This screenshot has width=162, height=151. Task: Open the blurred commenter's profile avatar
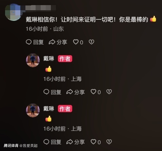13,12
